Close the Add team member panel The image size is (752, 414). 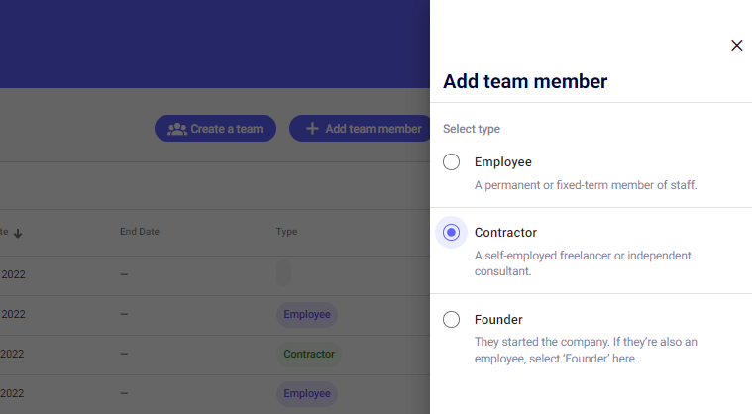click(x=736, y=46)
